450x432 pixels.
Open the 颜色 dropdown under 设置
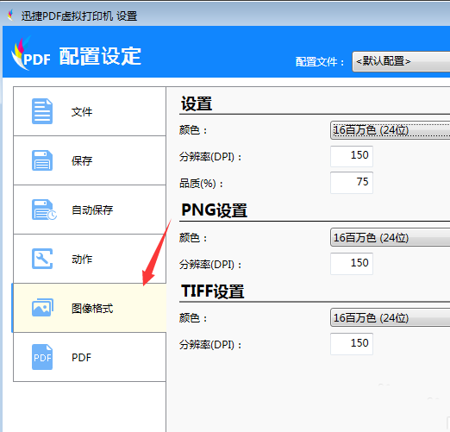(x=390, y=130)
